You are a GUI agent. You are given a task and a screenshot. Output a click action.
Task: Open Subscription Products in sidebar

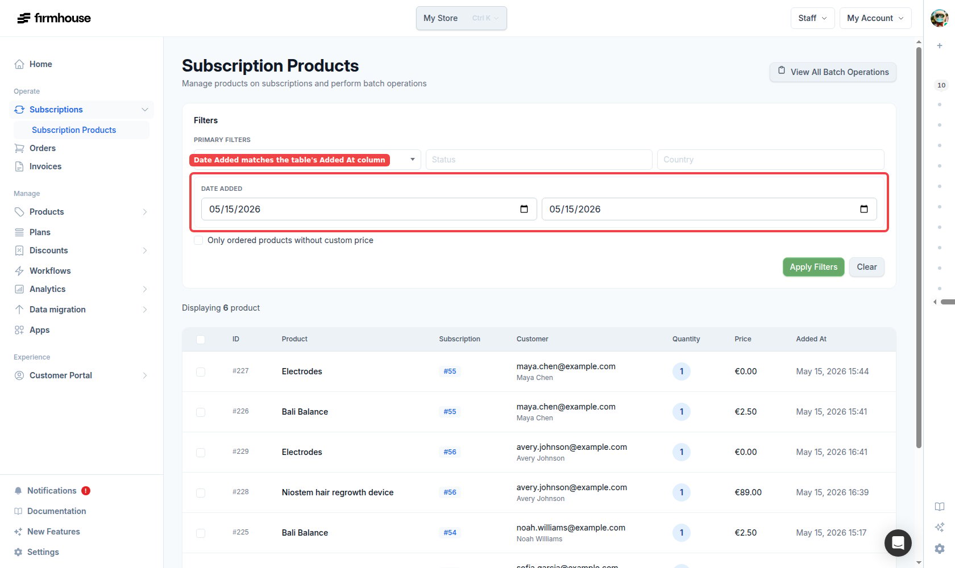pyautogui.click(x=81, y=130)
